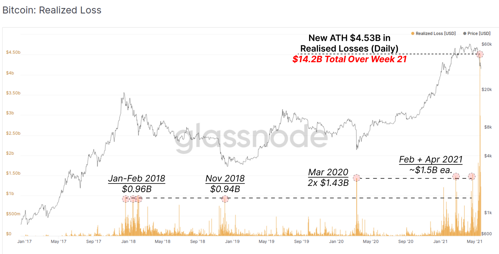Viewport: 499px width, 254px height.
Task: Click the red '$14.2B Total Over Week 21' text
Action: tap(349, 59)
